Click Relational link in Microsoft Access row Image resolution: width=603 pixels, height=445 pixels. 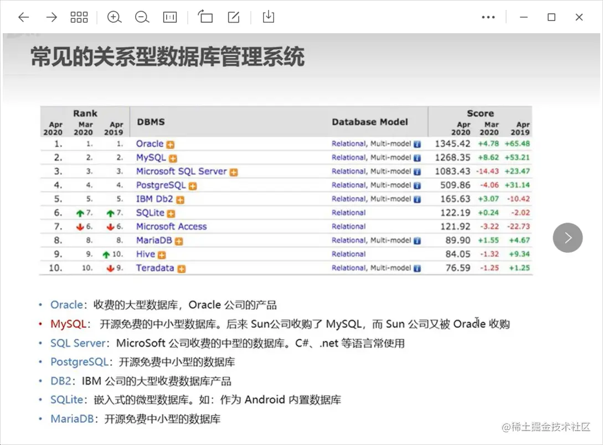click(348, 227)
